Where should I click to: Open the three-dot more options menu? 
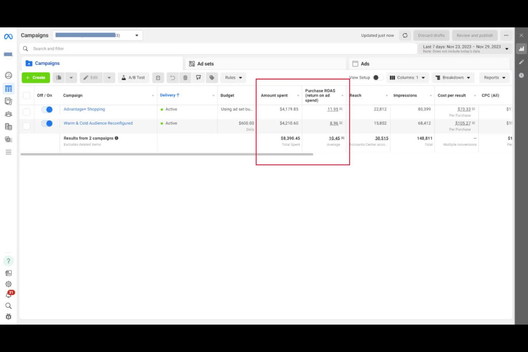click(x=506, y=35)
